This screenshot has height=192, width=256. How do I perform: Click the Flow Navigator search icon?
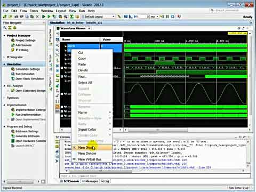(x=5, y=28)
